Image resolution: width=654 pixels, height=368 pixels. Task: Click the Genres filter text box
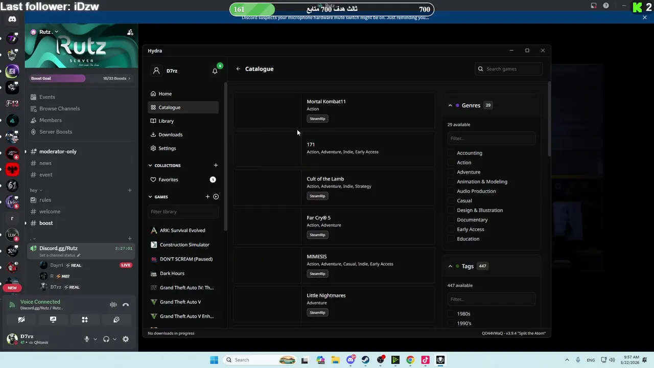click(491, 139)
